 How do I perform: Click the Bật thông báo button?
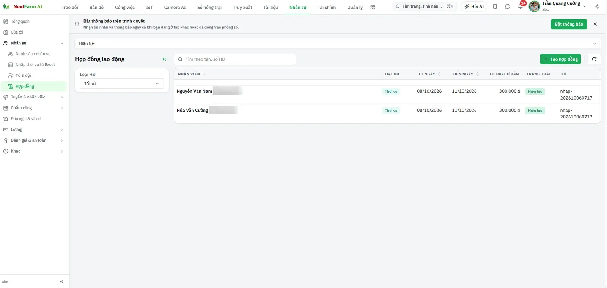(x=569, y=24)
